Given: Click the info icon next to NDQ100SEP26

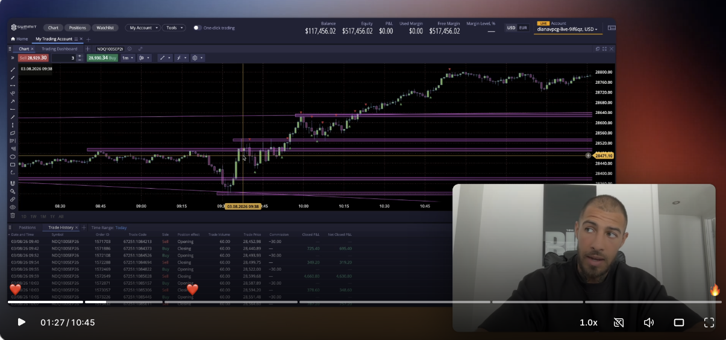Looking at the screenshot, I should [x=130, y=49].
